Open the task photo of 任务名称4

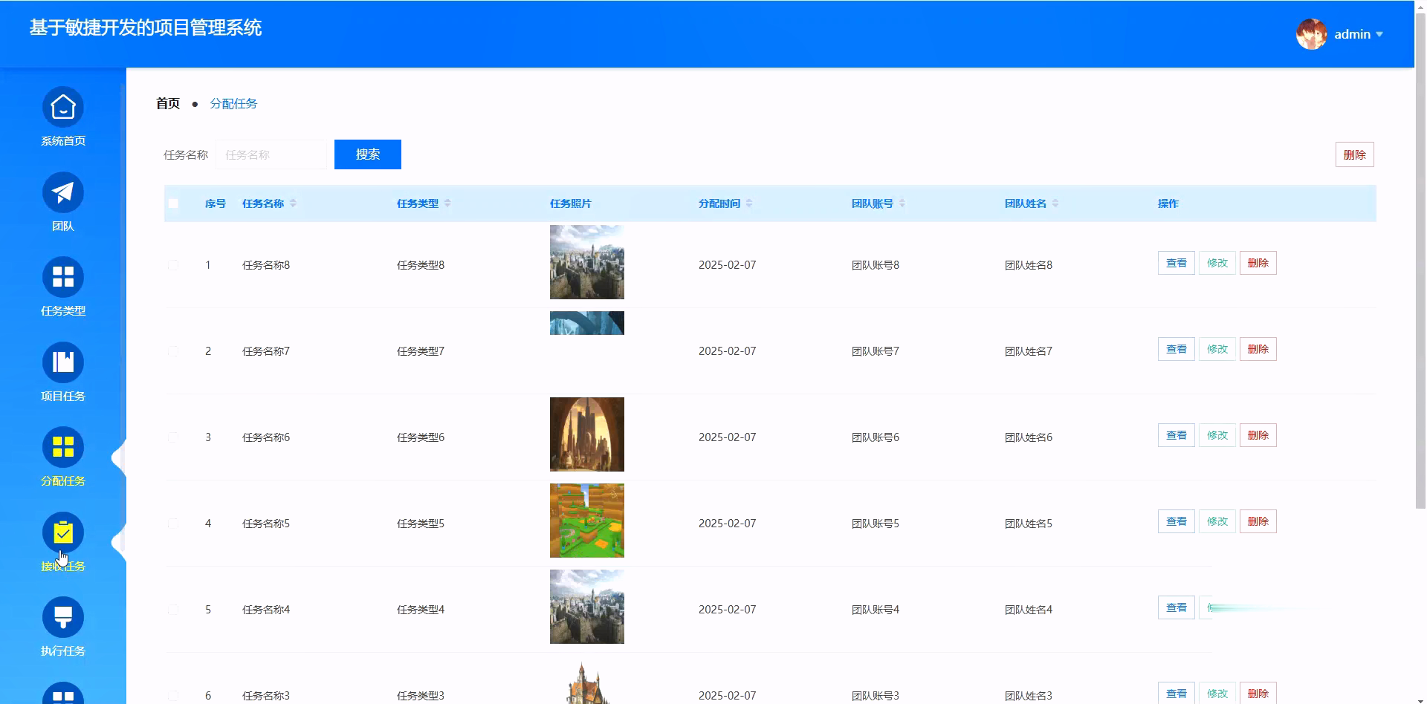(587, 607)
